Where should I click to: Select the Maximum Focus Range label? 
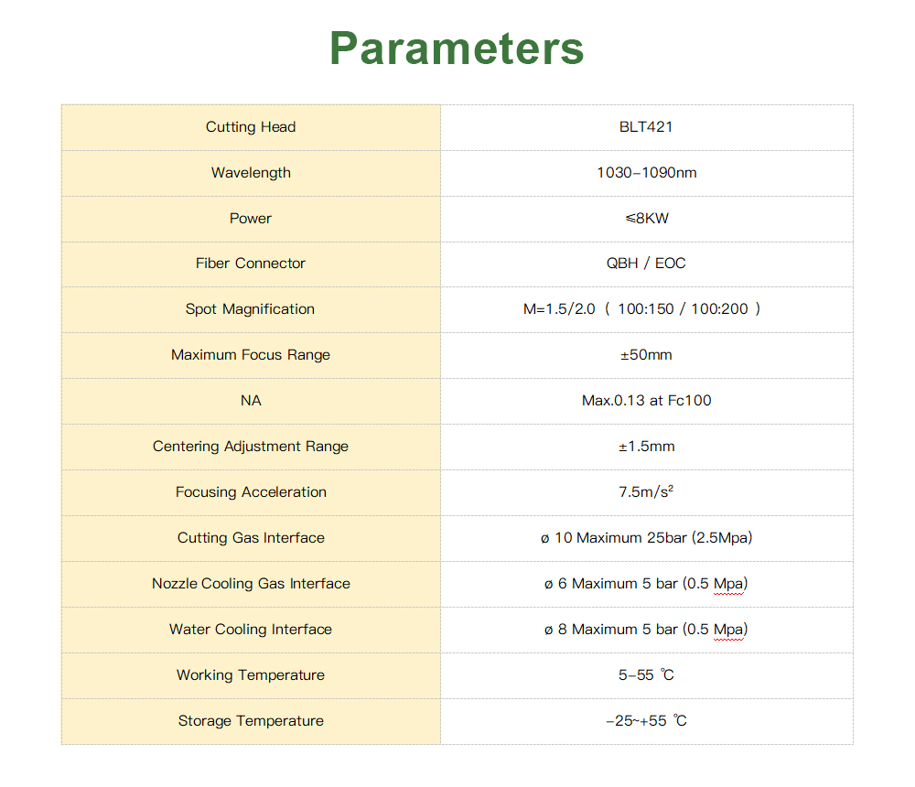coord(251,355)
